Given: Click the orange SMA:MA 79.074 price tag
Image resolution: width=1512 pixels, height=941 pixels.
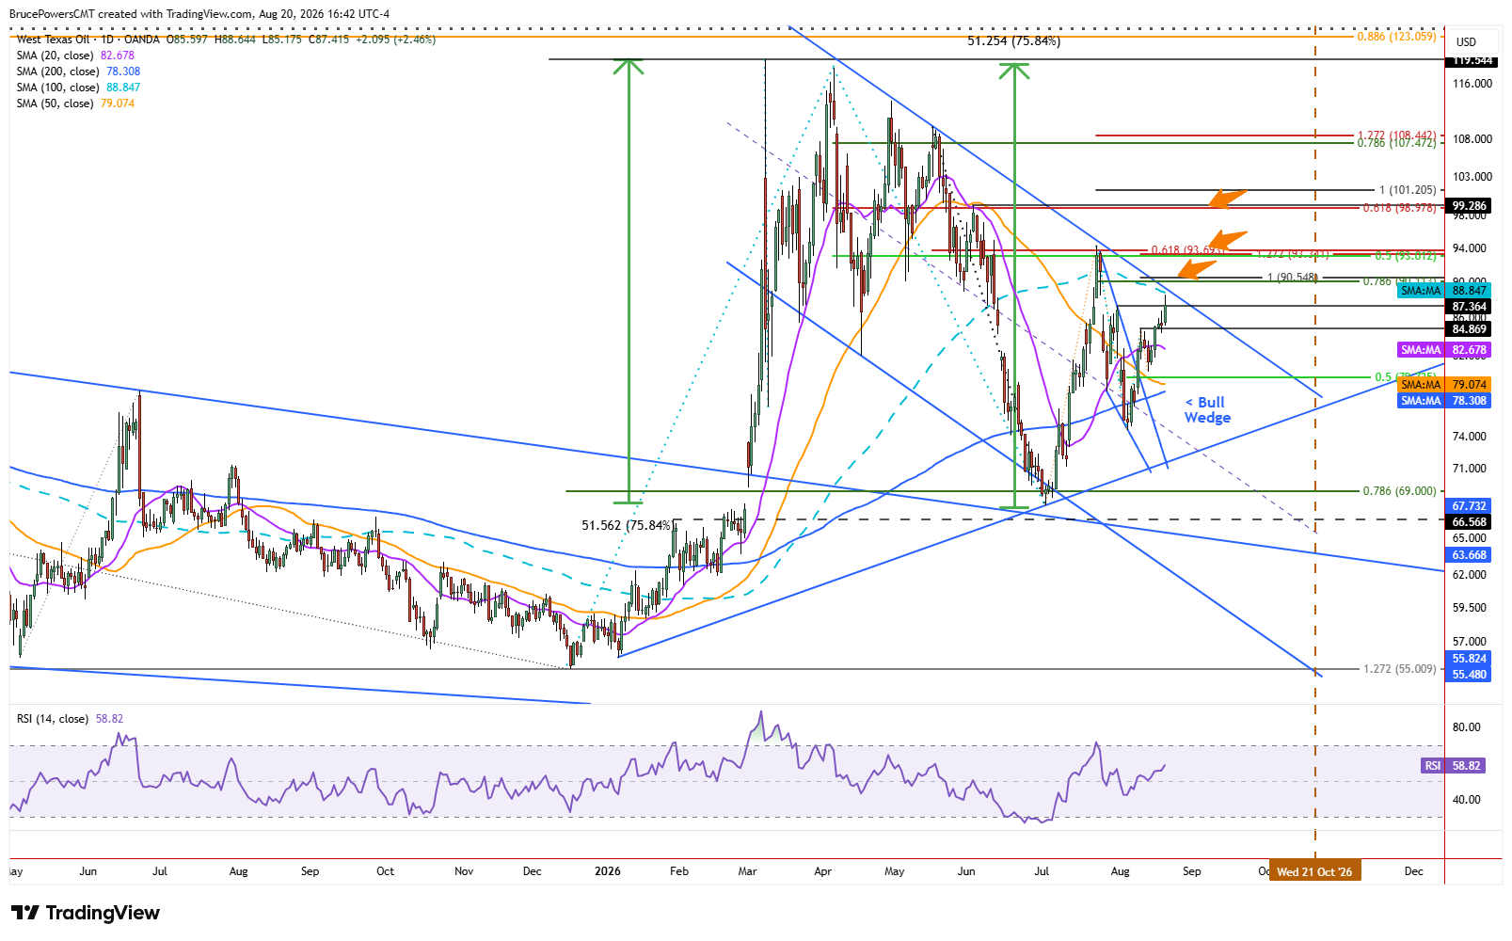Looking at the screenshot, I should (1442, 385).
